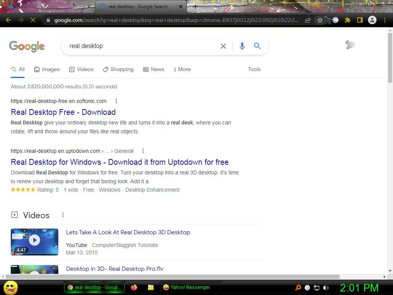This screenshot has width=393, height=295.
Task: Open the smiley face Start button
Action: click(x=10, y=288)
